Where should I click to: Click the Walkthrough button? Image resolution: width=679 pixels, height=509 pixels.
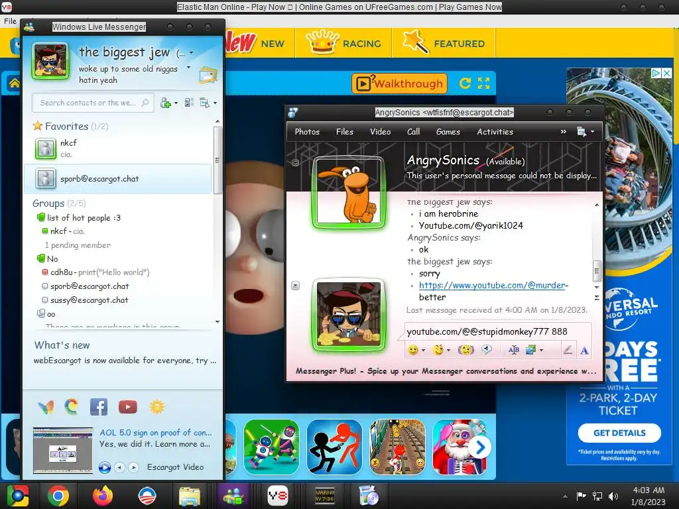point(399,83)
